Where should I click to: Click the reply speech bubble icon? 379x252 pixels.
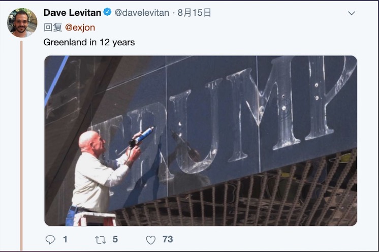click(x=50, y=240)
